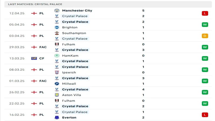Click the green W badge for Brighton match
This screenshot has height=121, width=215.
click(x=205, y=24)
